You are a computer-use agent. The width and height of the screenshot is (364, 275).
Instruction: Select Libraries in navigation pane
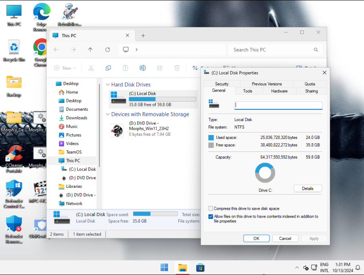tap(74, 186)
